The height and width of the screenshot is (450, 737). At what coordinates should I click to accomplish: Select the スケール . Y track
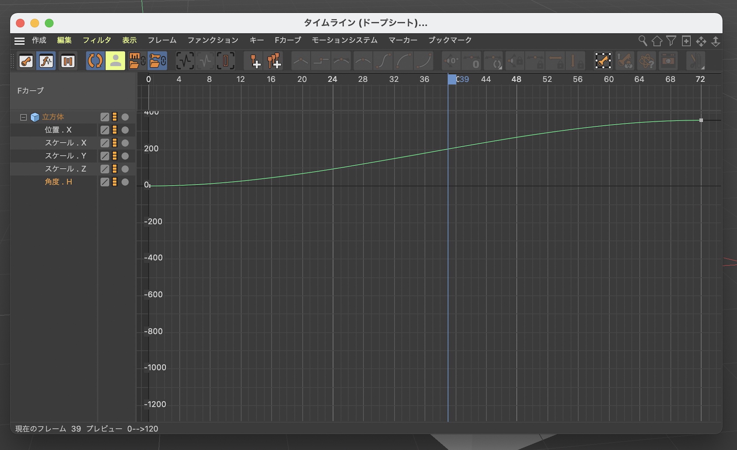pyautogui.click(x=65, y=156)
